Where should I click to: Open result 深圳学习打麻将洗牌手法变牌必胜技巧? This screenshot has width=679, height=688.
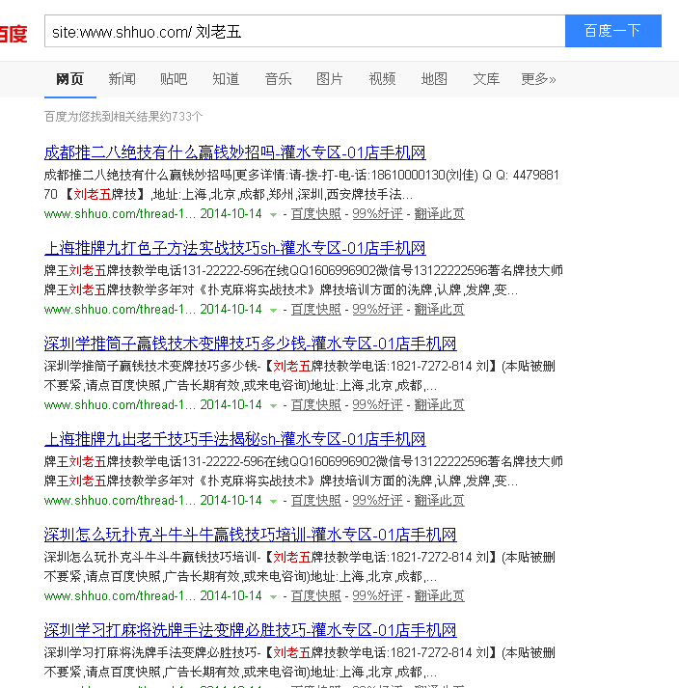click(250, 630)
